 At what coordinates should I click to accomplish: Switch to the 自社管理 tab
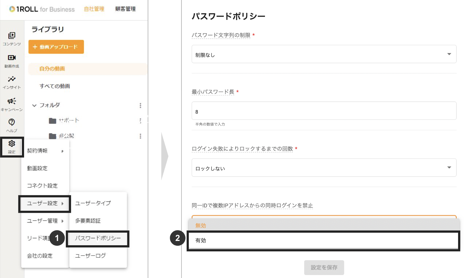[94, 9]
